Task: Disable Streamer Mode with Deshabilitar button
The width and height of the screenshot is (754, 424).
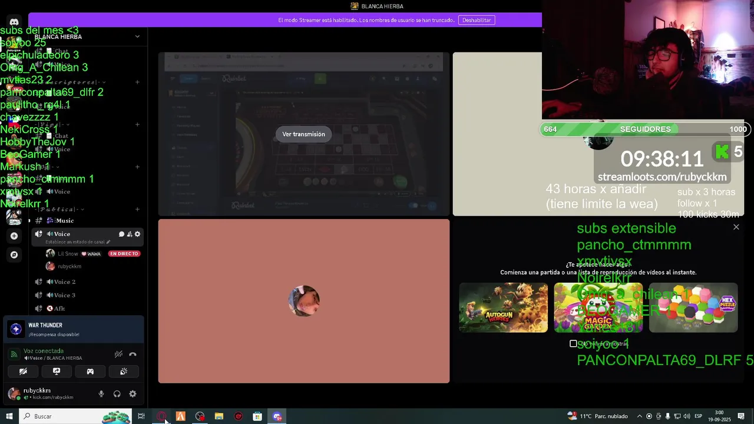Action: 477,20
